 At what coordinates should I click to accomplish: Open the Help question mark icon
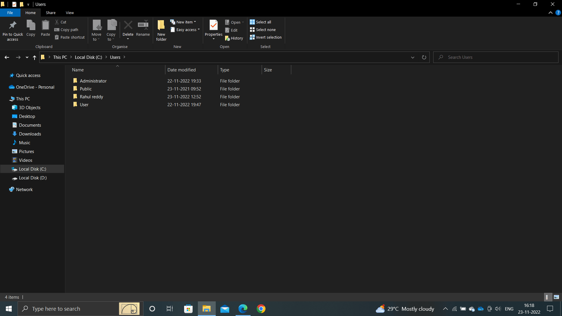(x=558, y=13)
